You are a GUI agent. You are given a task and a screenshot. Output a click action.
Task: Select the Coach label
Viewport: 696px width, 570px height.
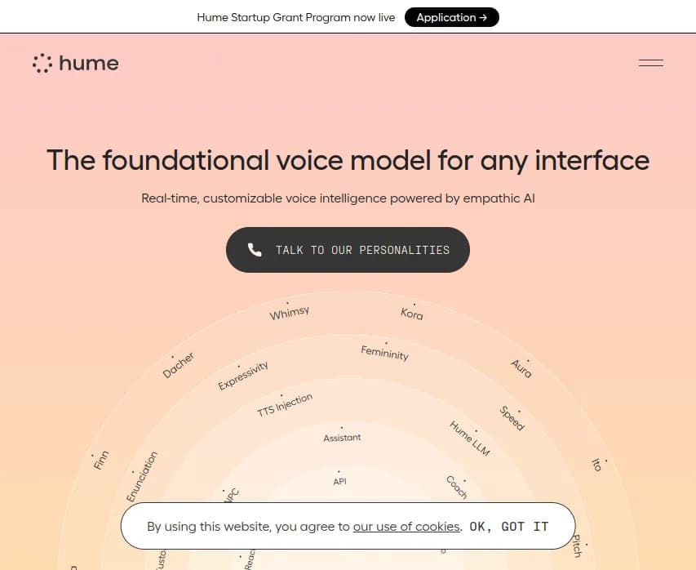click(456, 487)
